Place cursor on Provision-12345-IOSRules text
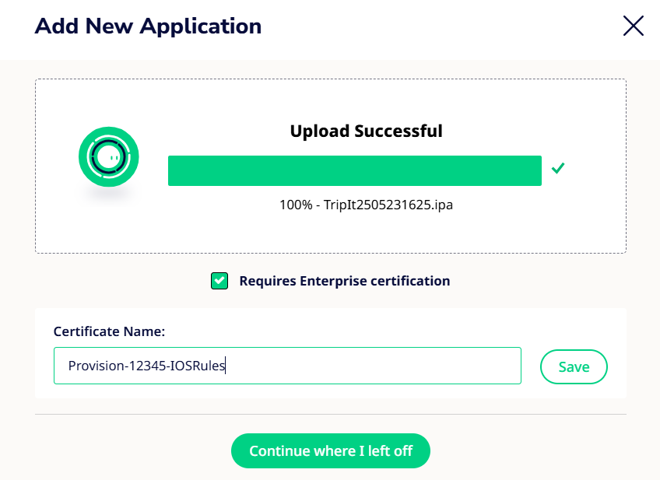Viewport: 660px width, 480px height. coord(146,366)
